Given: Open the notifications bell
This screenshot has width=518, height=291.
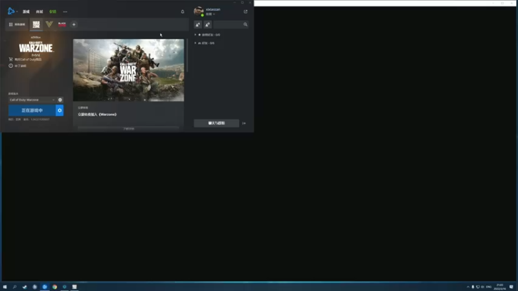Looking at the screenshot, I should coord(183,12).
